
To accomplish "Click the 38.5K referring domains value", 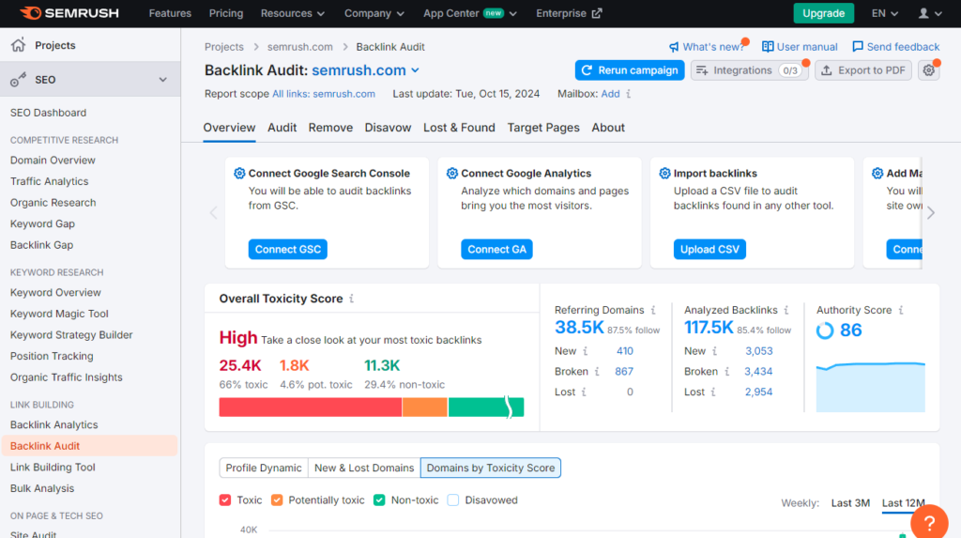I will point(579,329).
